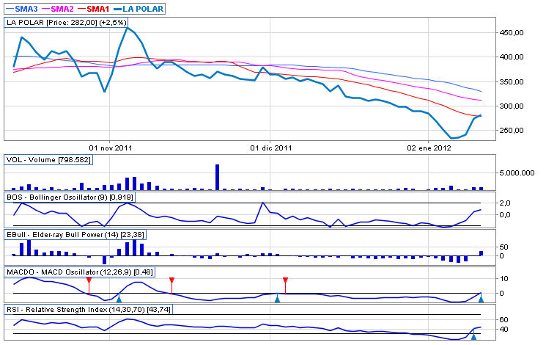Open the BOS - Bollinger Oscillator panel label
Screen dimensions: 546x345
point(70,197)
